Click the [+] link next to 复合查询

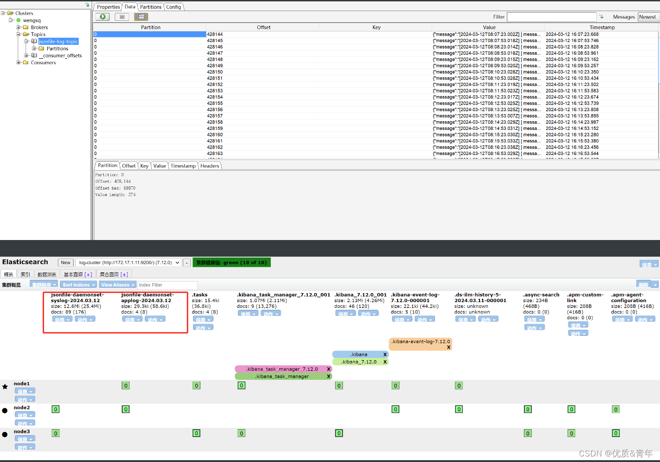pyautogui.click(x=125, y=275)
